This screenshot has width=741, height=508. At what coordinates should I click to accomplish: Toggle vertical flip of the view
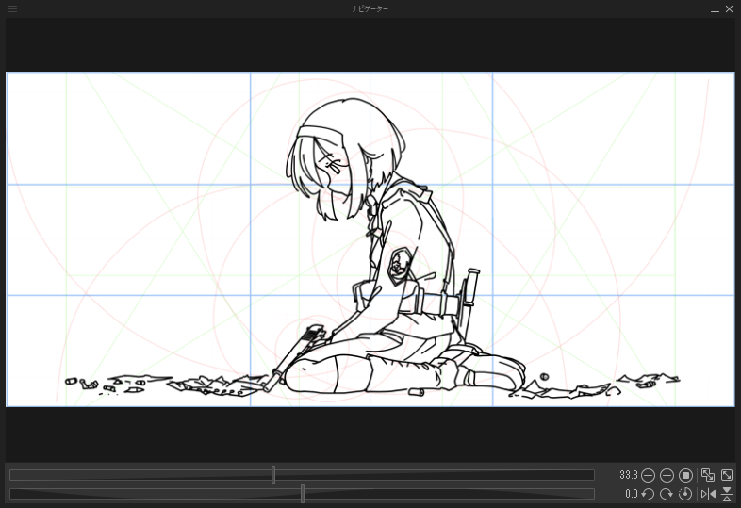[727, 494]
